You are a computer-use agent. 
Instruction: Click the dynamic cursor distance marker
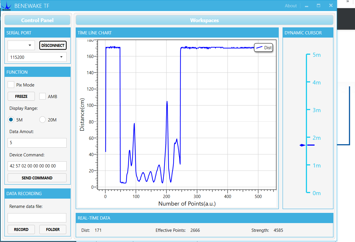tap(307, 145)
